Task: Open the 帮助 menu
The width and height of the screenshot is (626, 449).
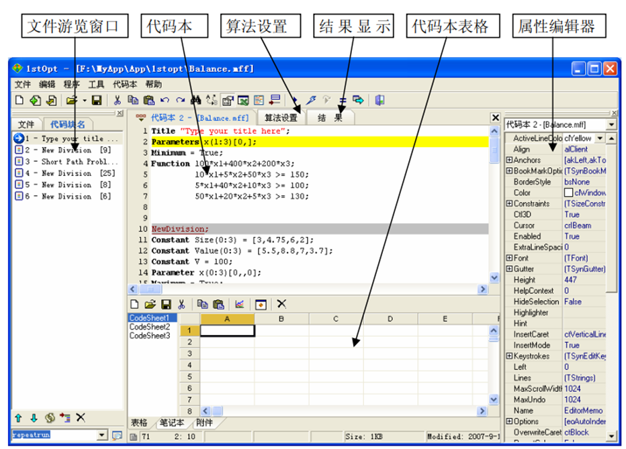Action: click(x=153, y=84)
